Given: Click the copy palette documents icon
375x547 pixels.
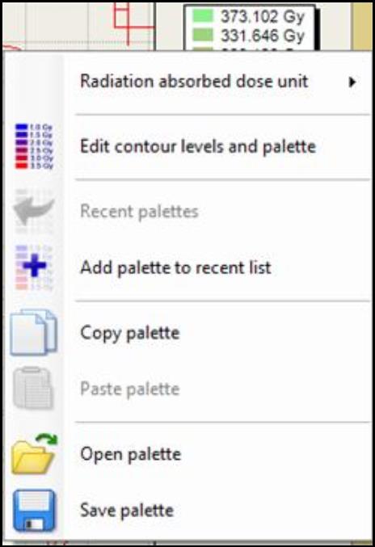Looking at the screenshot, I should coord(33,332).
